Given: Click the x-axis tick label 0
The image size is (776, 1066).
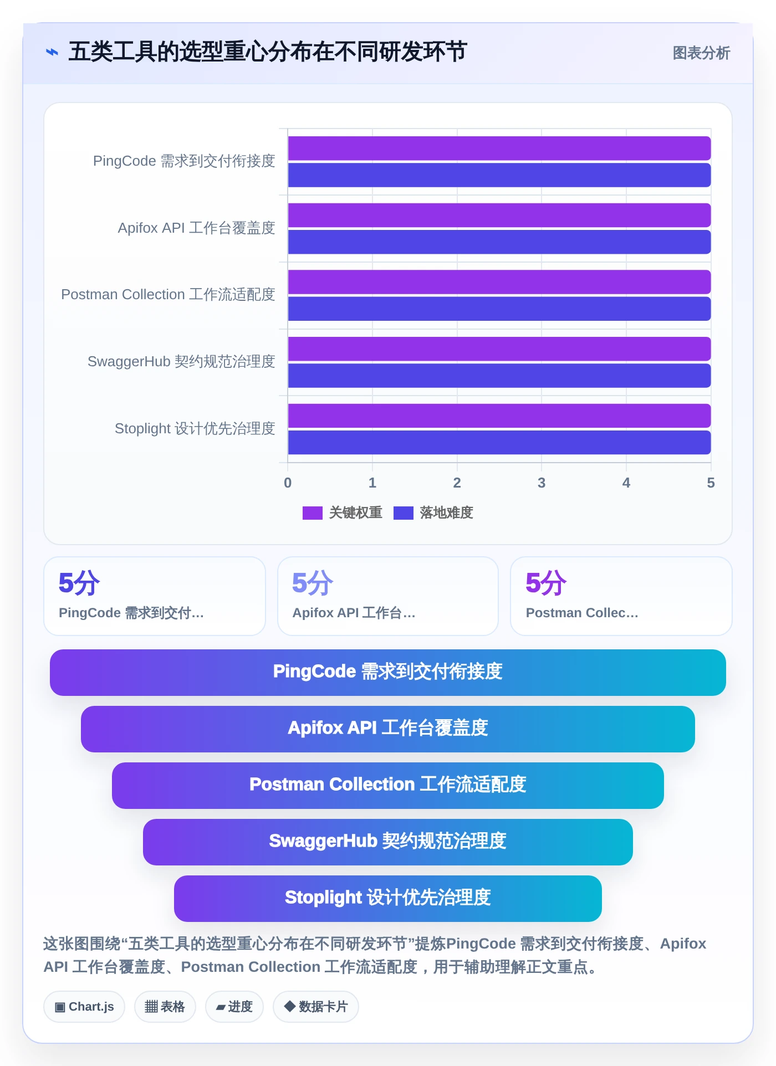Looking at the screenshot, I should [288, 483].
